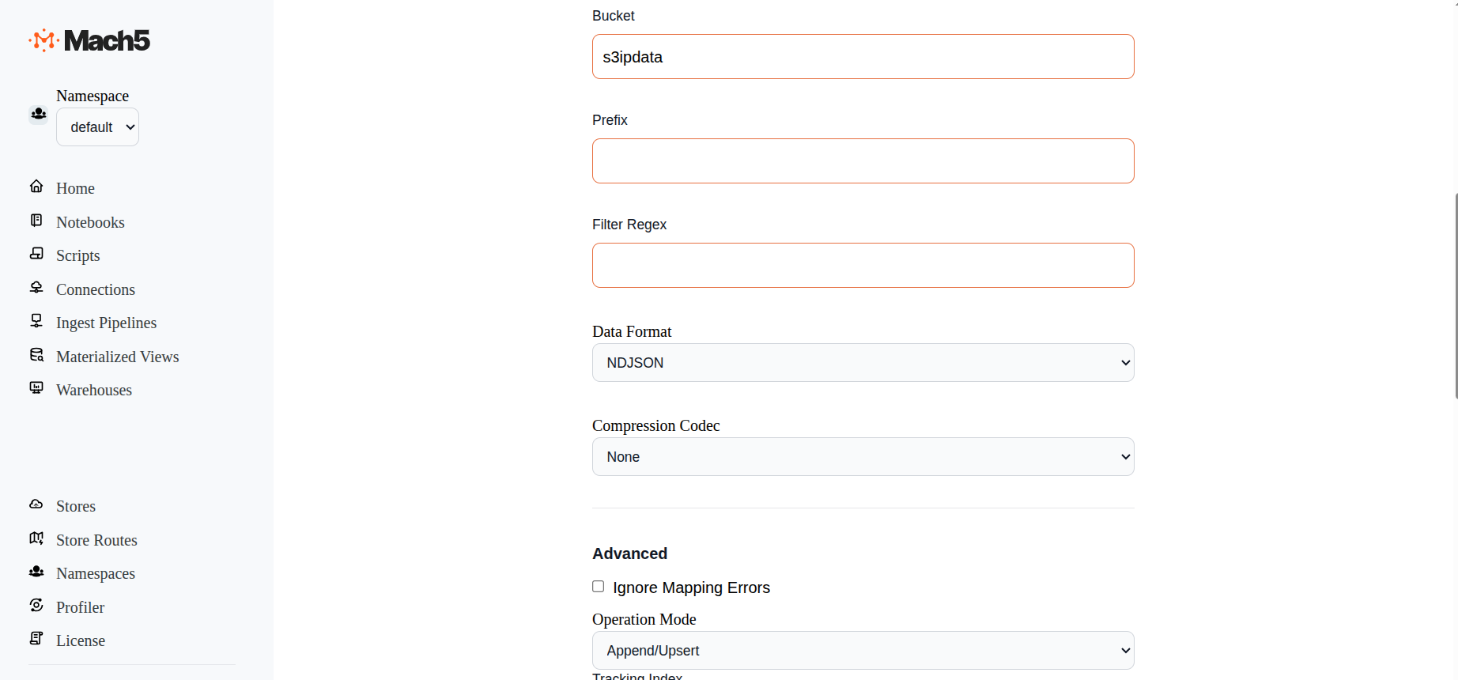Open the Data Format dropdown

click(863, 363)
